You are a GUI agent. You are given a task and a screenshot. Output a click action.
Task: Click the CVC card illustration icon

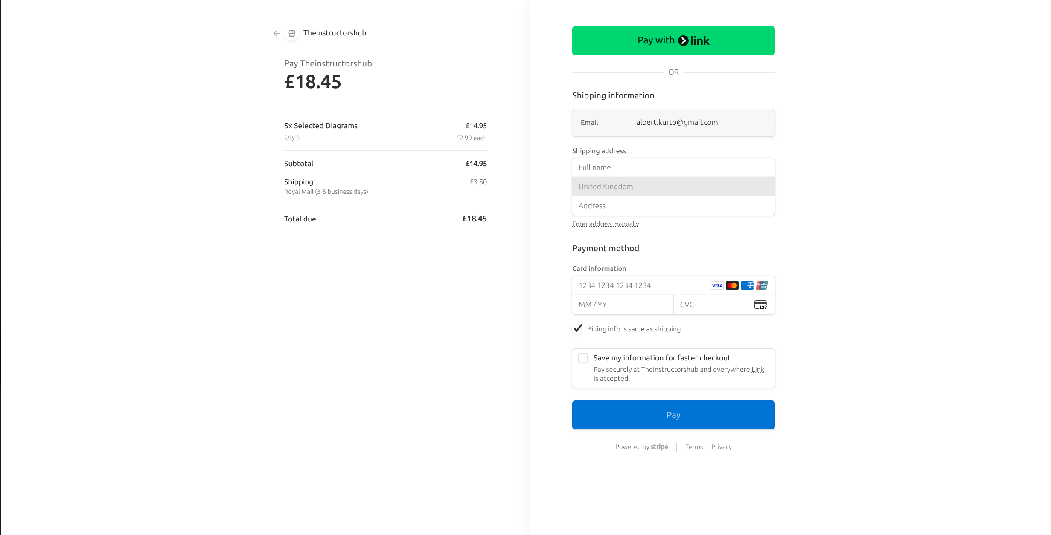click(x=760, y=305)
